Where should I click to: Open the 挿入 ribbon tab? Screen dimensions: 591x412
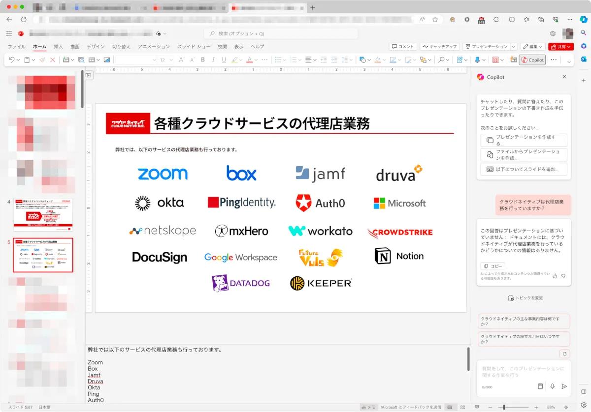point(58,47)
